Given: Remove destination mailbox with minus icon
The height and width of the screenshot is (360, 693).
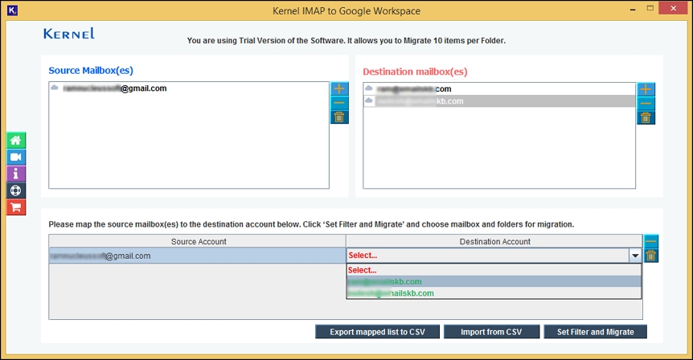Looking at the screenshot, I should (646, 104).
